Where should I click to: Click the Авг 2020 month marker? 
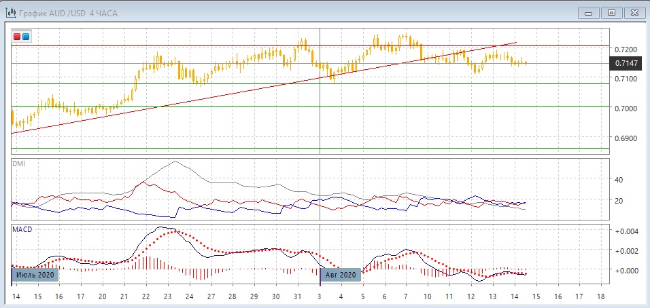pyautogui.click(x=340, y=275)
